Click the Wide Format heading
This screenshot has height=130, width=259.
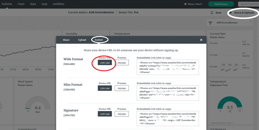tap(73, 59)
